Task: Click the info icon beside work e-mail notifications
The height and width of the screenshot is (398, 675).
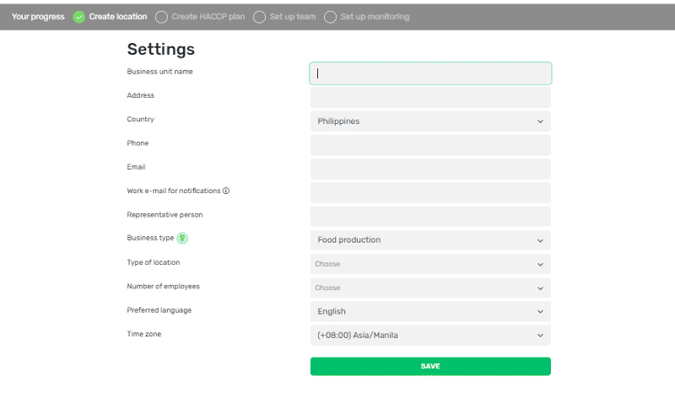Action: pyautogui.click(x=226, y=191)
